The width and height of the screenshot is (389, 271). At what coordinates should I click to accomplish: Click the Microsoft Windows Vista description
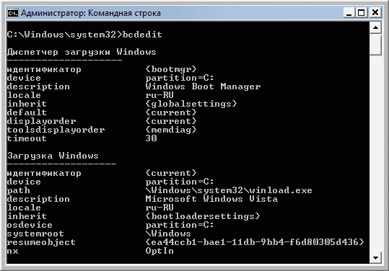click(211, 199)
